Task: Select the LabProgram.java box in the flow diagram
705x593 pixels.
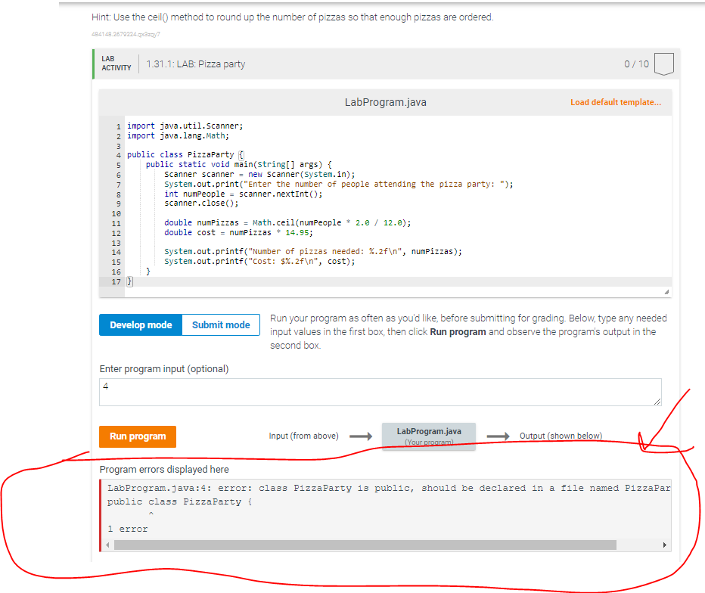Action: pyautogui.click(x=428, y=436)
